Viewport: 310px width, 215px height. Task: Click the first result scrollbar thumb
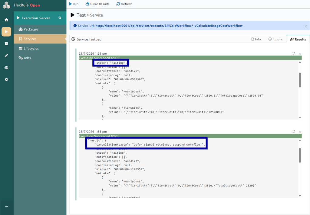(x=300, y=80)
